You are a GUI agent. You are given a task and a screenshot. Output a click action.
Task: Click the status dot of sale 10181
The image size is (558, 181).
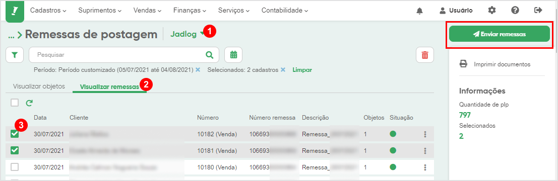[393, 150]
